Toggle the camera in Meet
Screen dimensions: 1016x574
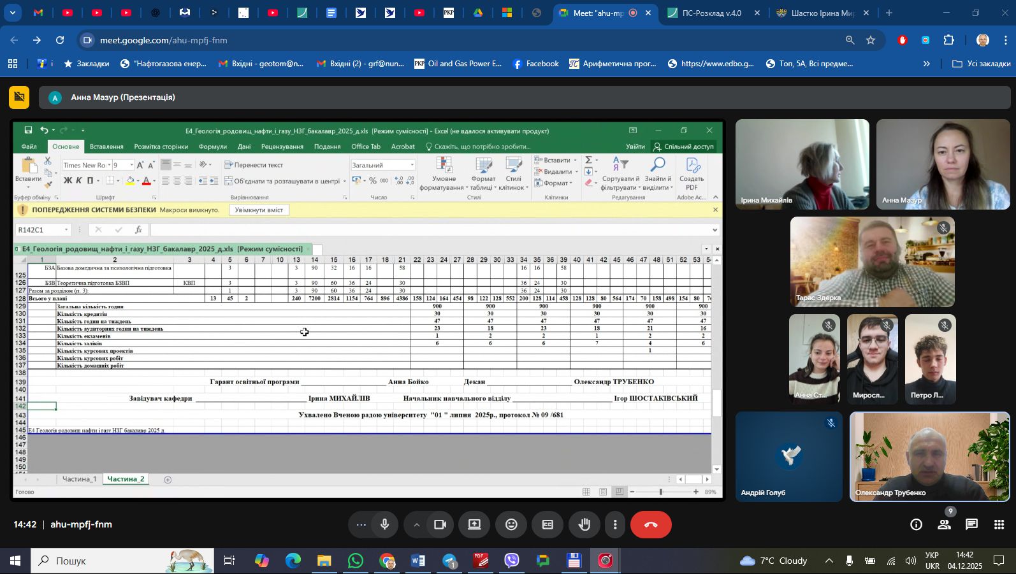click(x=440, y=525)
